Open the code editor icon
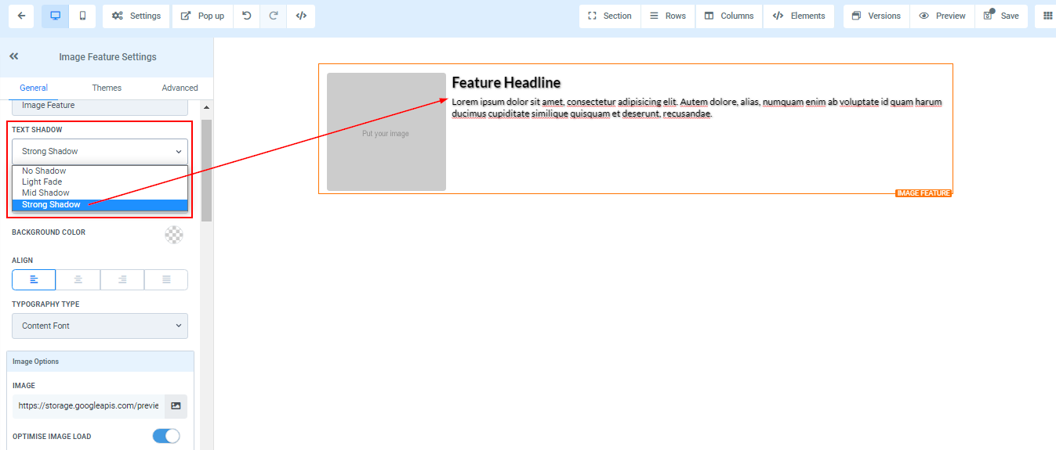This screenshot has height=450, width=1056. click(x=301, y=16)
